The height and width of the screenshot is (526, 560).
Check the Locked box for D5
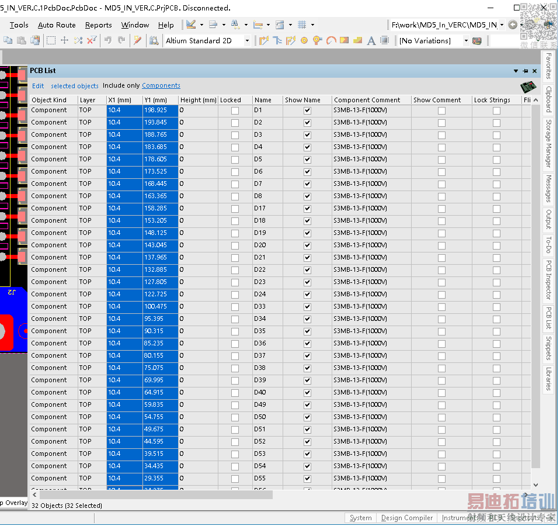point(235,160)
